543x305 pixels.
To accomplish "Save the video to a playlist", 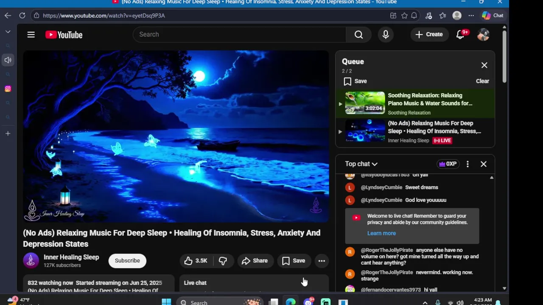I will tap(294, 261).
